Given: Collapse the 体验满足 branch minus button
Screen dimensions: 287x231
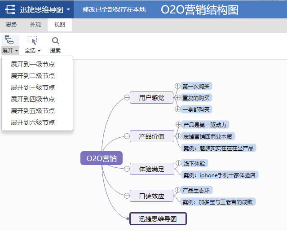Looking at the screenshot, I should [127, 169].
